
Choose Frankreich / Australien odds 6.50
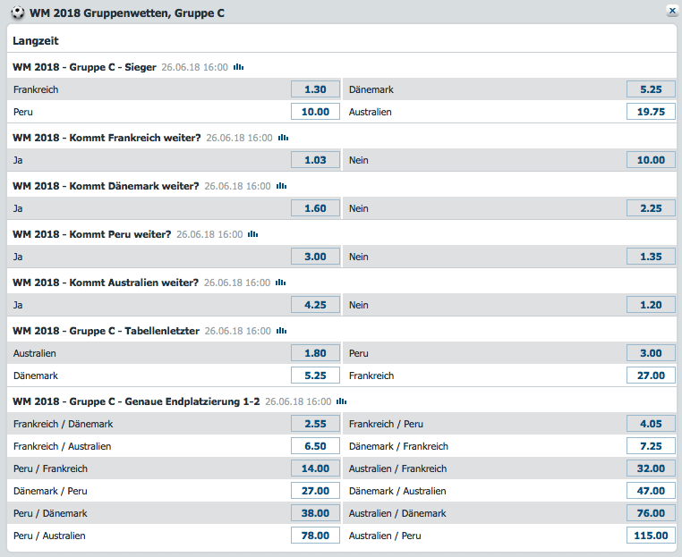click(x=315, y=446)
